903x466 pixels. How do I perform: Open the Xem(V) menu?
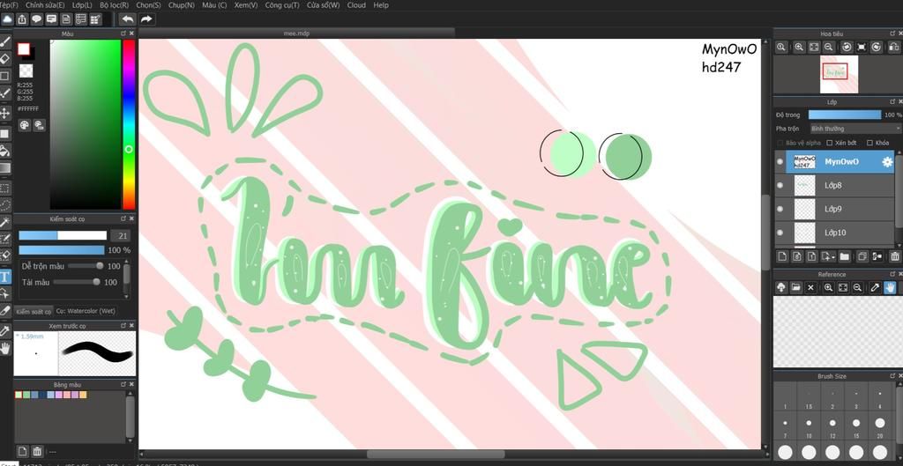pos(246,4)
